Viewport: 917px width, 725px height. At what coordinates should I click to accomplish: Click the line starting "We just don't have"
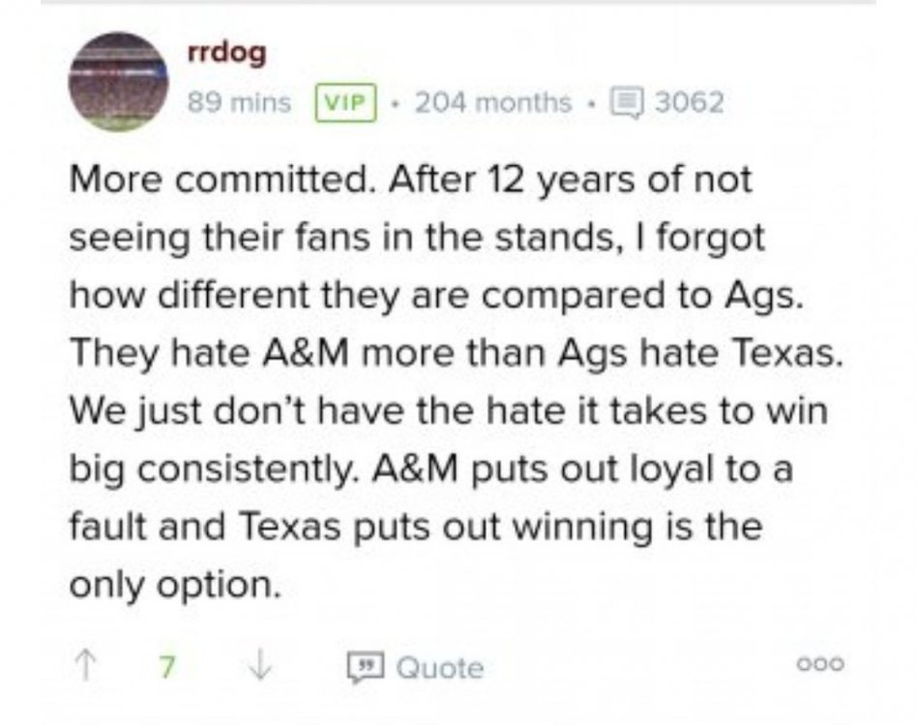[449, 411]
